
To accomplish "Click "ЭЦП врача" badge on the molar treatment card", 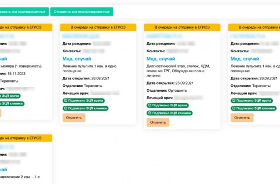I will 13,96.
